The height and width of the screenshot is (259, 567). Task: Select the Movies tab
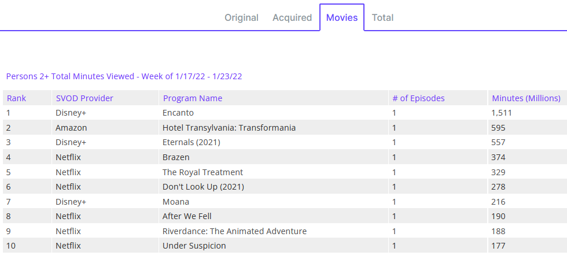[342, 17]
